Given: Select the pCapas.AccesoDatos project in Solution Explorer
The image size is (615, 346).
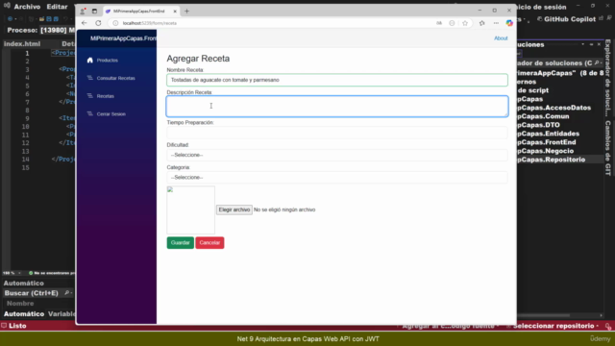Looking at the screenshot, I should pyautogui.click(x=553, y=108).
